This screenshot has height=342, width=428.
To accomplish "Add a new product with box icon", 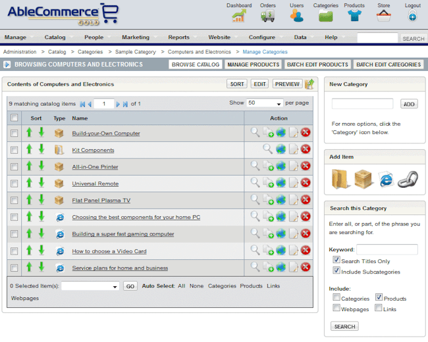I will point(363,179).
